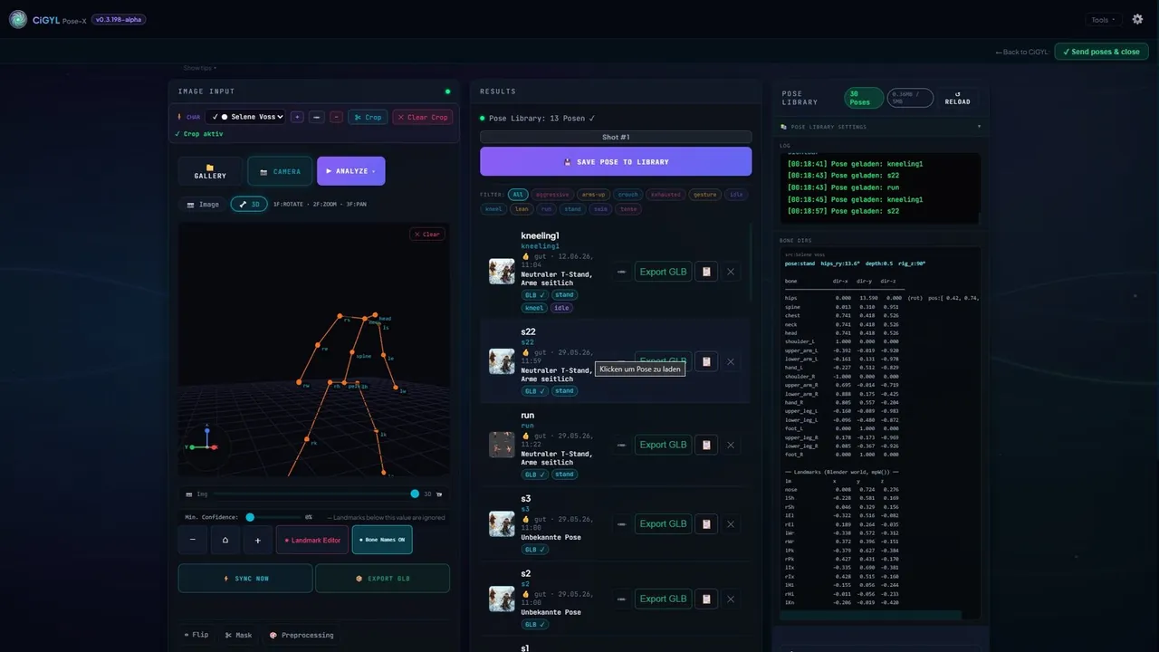Screen dimensions: 1159x652
Task: Click Save Pose to Library
Action: click(616, 162)
